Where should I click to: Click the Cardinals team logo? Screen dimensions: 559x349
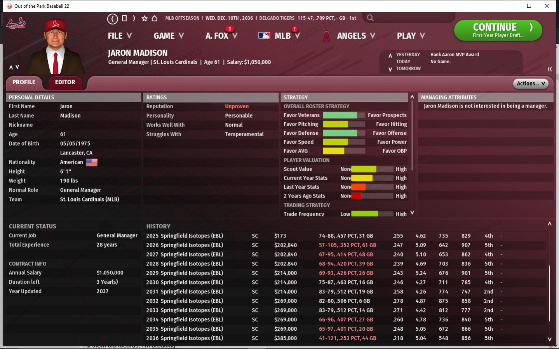pos(16,24)
